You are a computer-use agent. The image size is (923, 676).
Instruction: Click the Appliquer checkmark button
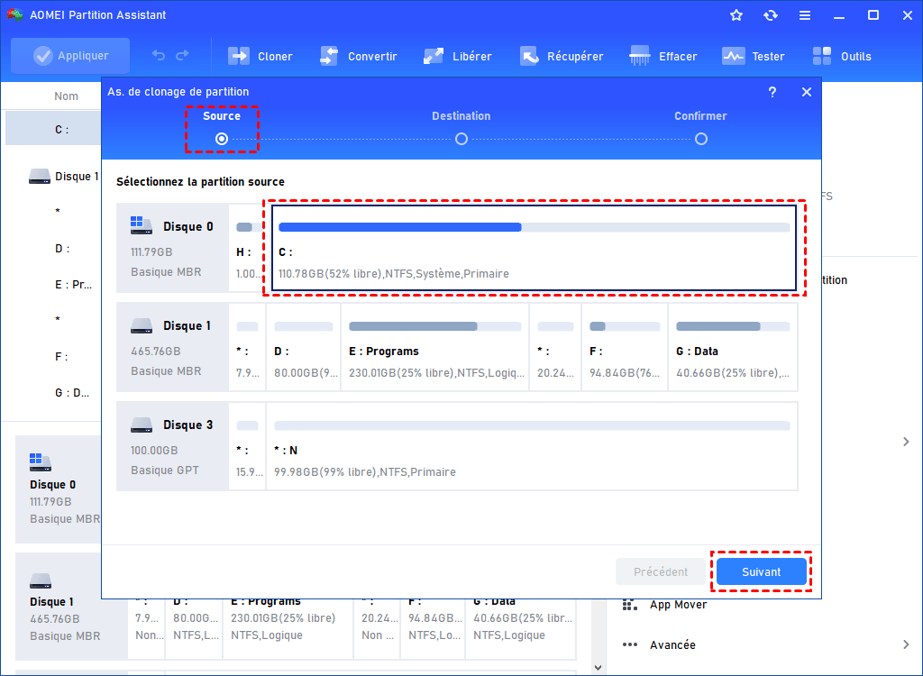(70, 56)
